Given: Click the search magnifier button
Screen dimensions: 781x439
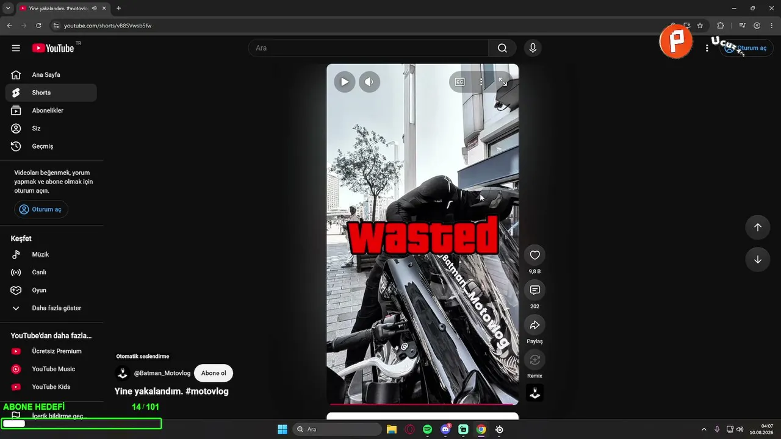Looking at the screenshot, I should [x=502, y=48].
